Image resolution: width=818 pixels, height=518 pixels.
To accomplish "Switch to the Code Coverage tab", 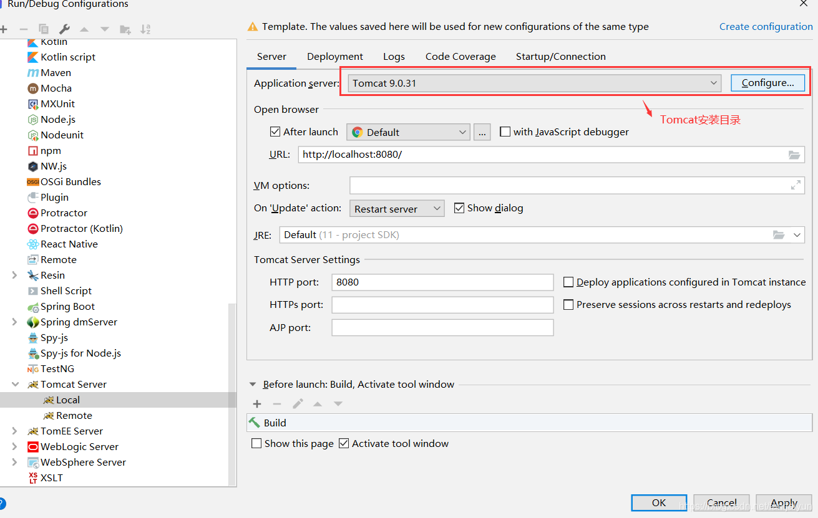I will (460, 57).
